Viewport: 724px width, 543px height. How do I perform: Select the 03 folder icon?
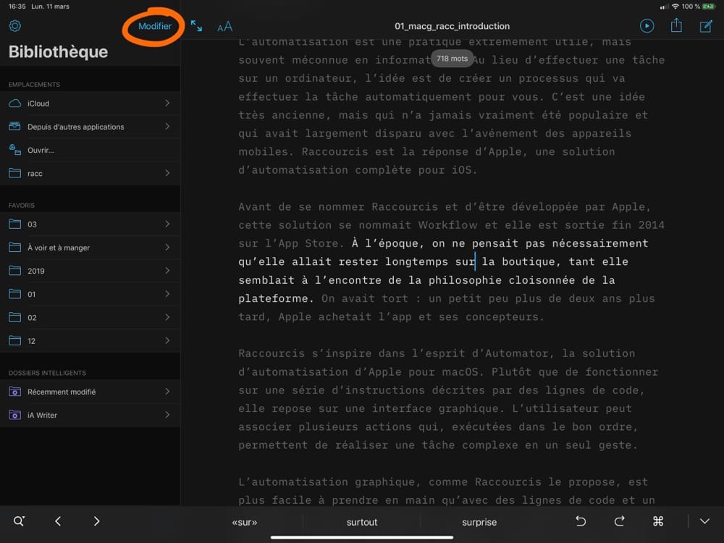pos(14,224)
